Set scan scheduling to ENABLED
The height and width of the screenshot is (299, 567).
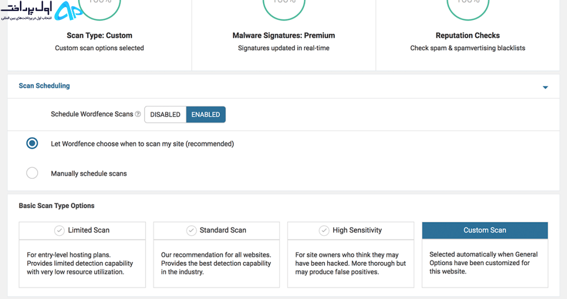[206, 115]
